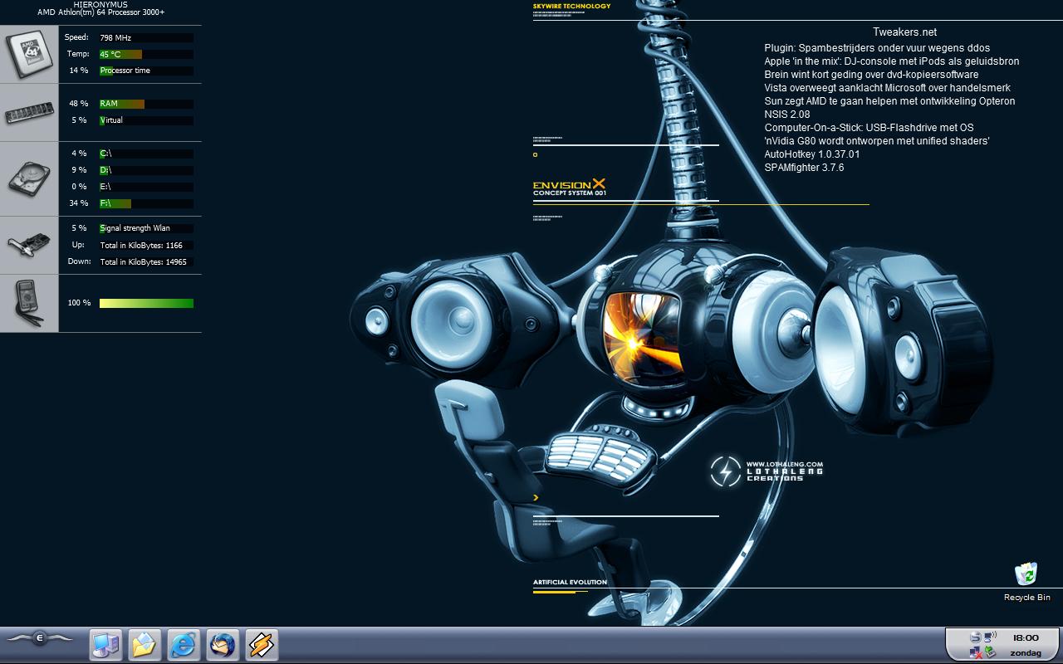Launch Winamp from the taskbar

[262, 644]
